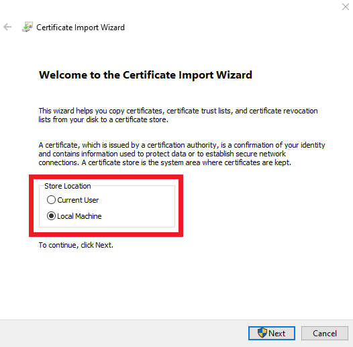
Task: Click the certificate wizard icon in the title
Action: pyautogui.click(x=28, y=27)
